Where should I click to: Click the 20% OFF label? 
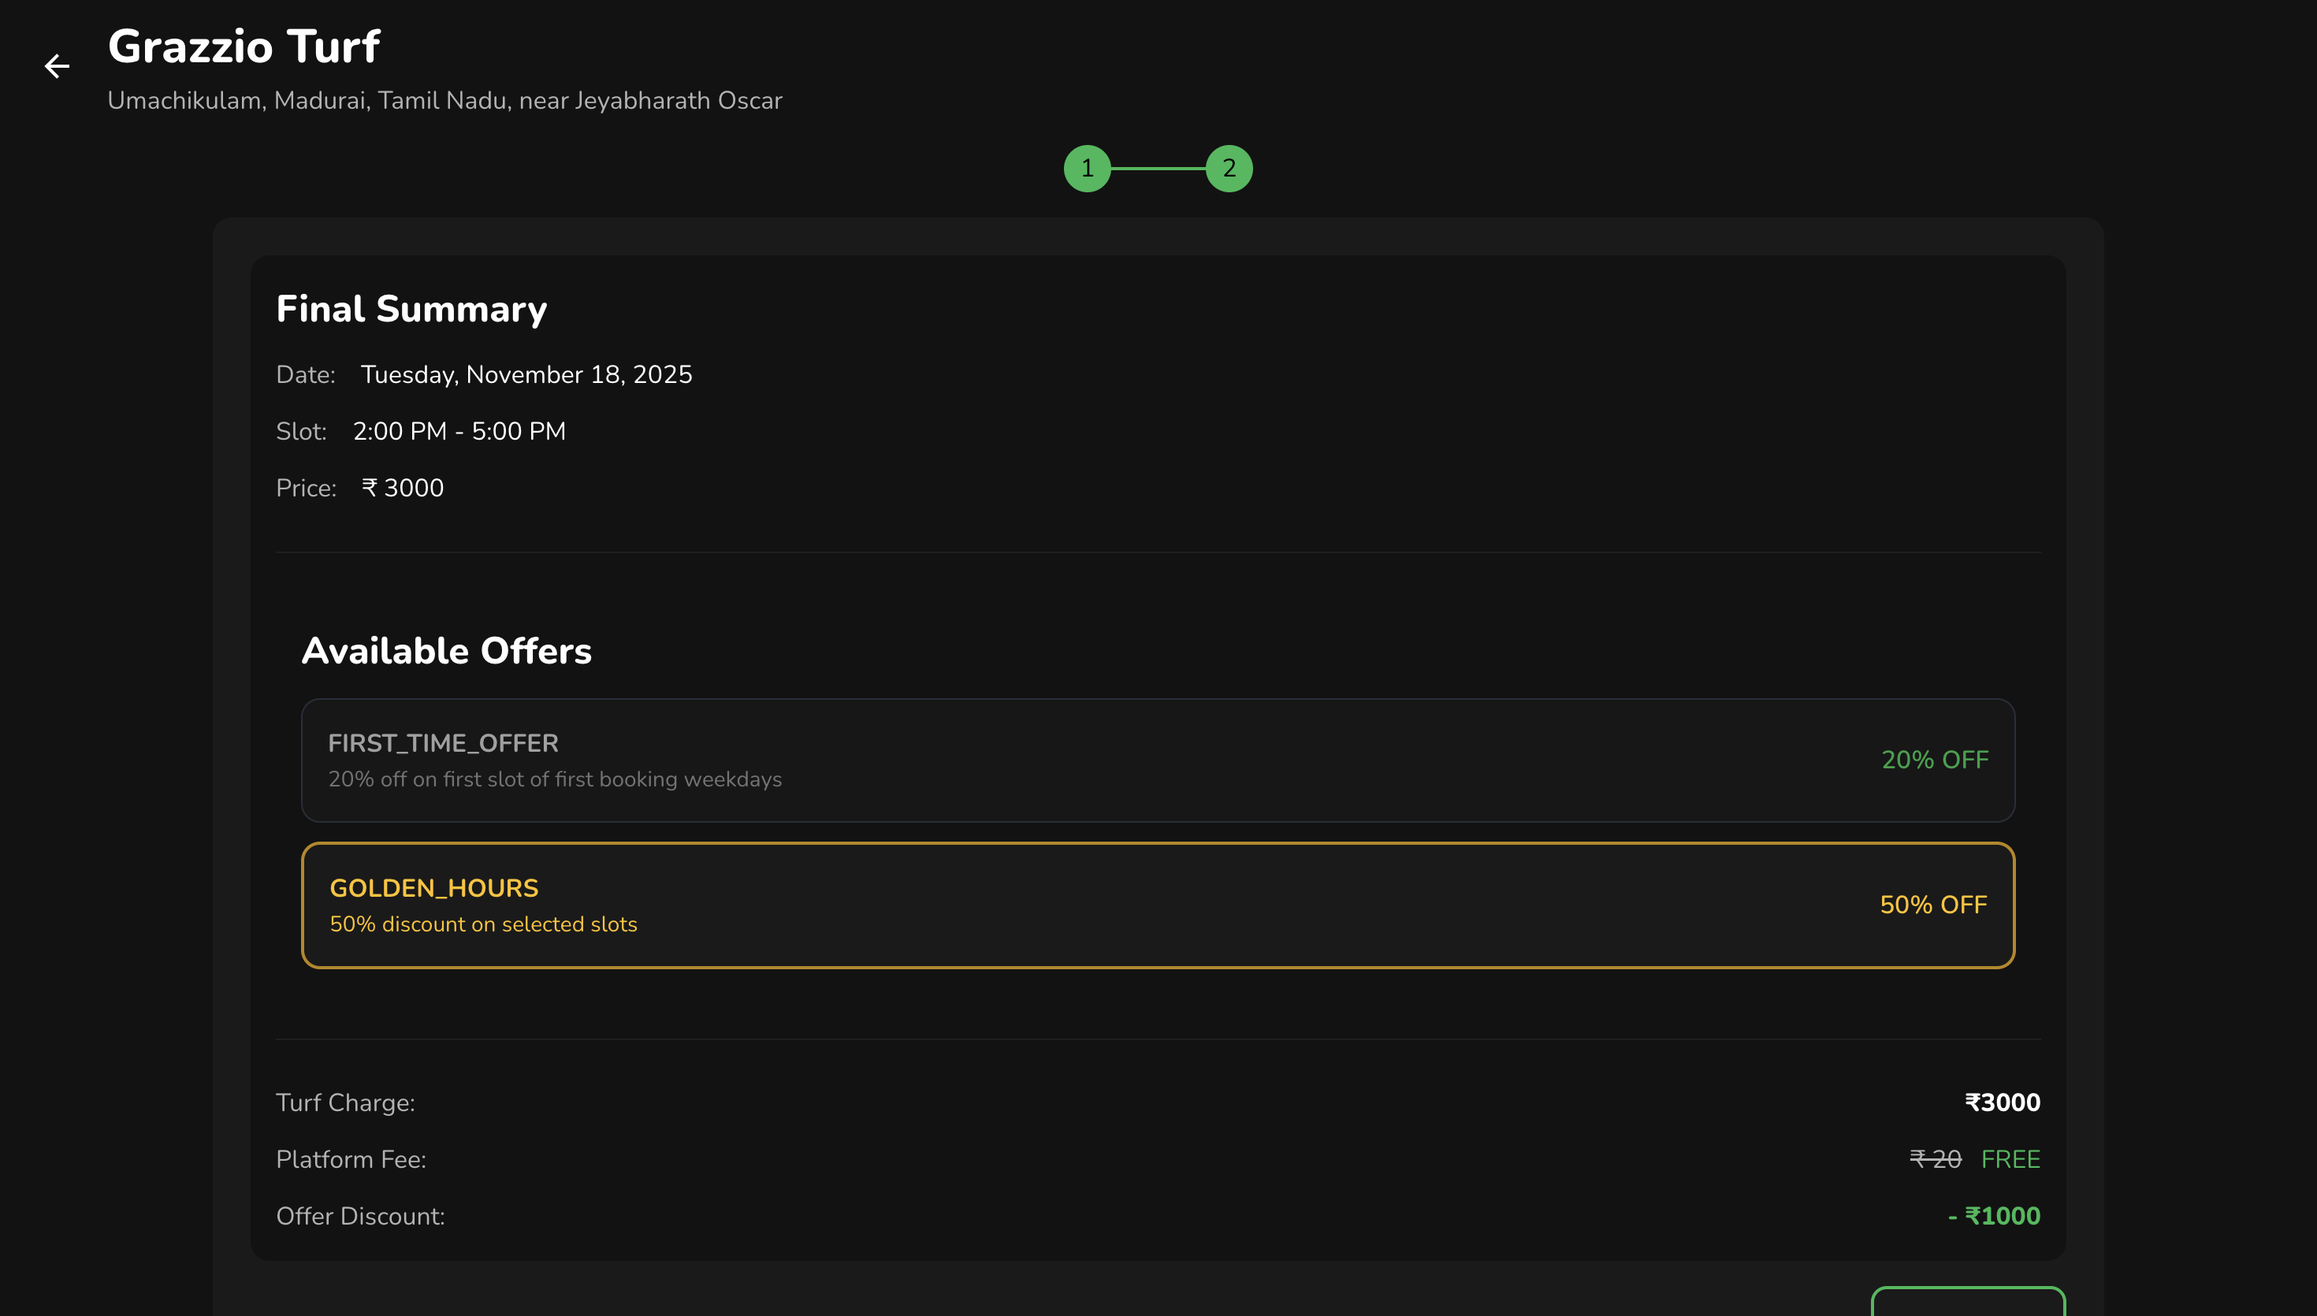tap(1935, 760)
